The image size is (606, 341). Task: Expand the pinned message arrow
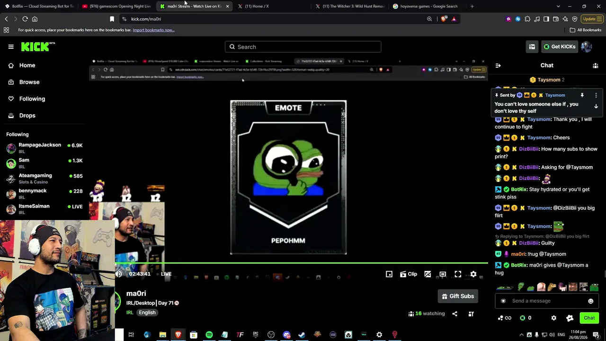tap(596, 107)
